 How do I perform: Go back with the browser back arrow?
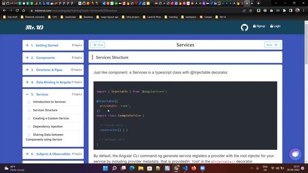tap(4, 11)
